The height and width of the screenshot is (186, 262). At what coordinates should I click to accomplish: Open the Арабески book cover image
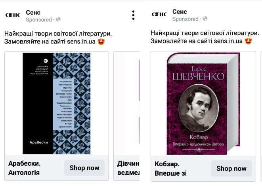[x=56, y=103]
